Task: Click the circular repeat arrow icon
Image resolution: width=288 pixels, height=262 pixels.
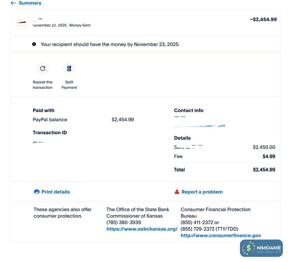Action: pyautogui.click(x=43, y=68)
